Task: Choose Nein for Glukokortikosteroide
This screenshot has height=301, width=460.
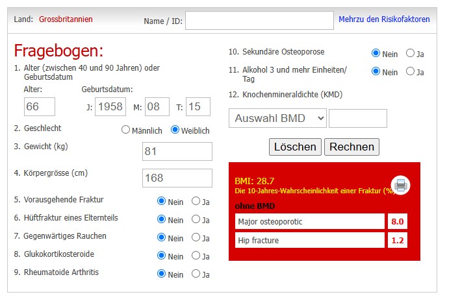Action: coord(161,256)
